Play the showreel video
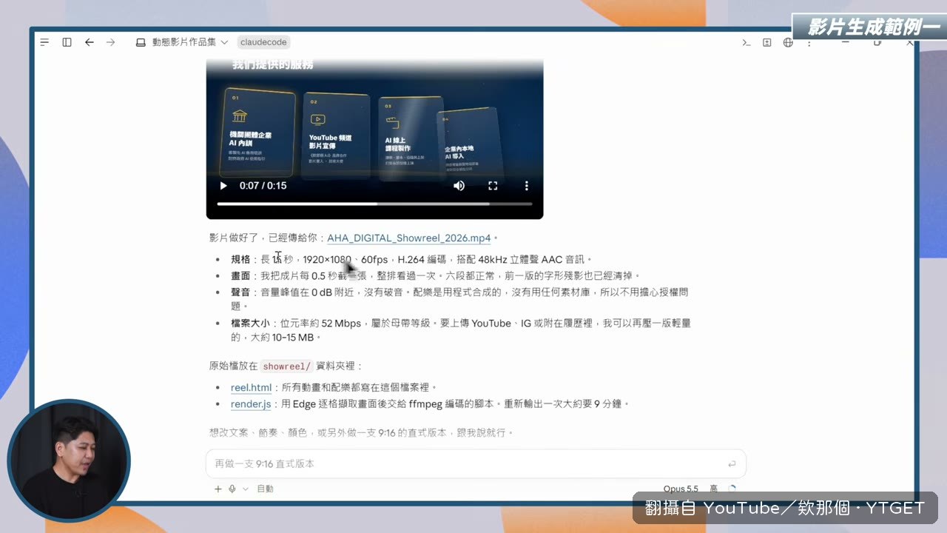Viewport: 947px width, 533px height. coord(223,186)
